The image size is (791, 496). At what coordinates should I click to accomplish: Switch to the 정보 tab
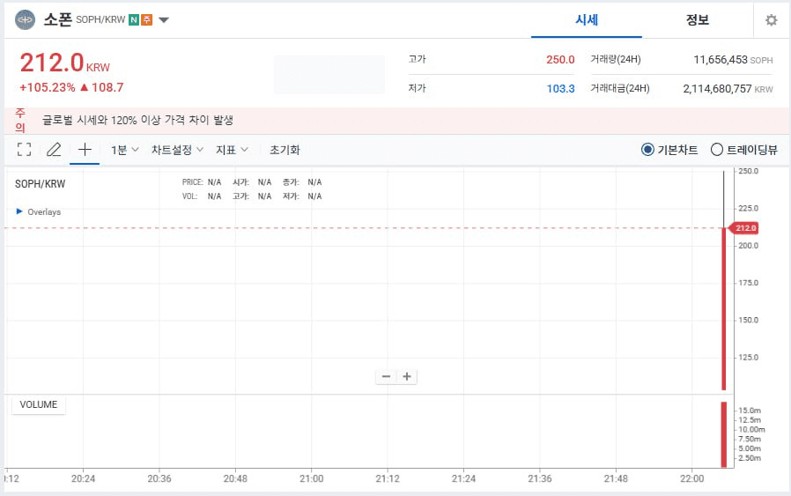click(697, 20)
